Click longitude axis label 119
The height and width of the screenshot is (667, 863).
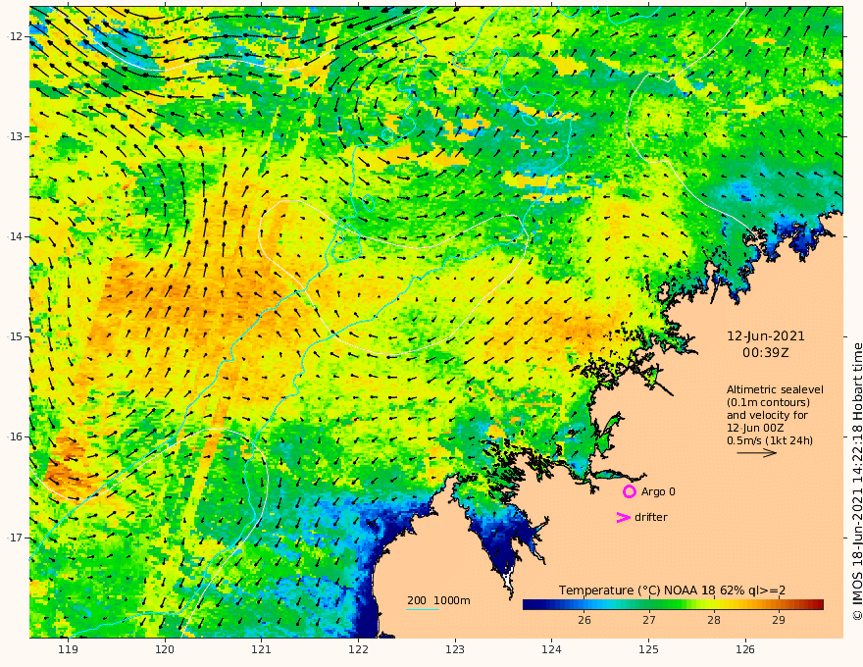(69, 649)
